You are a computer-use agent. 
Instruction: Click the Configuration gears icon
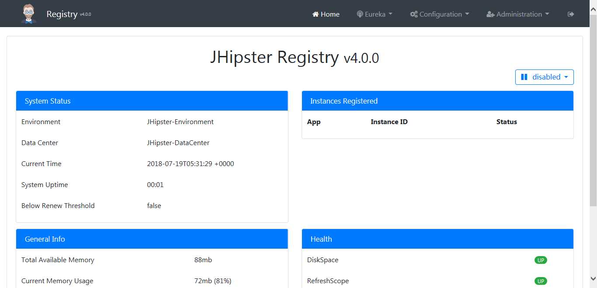coord(414,14)
